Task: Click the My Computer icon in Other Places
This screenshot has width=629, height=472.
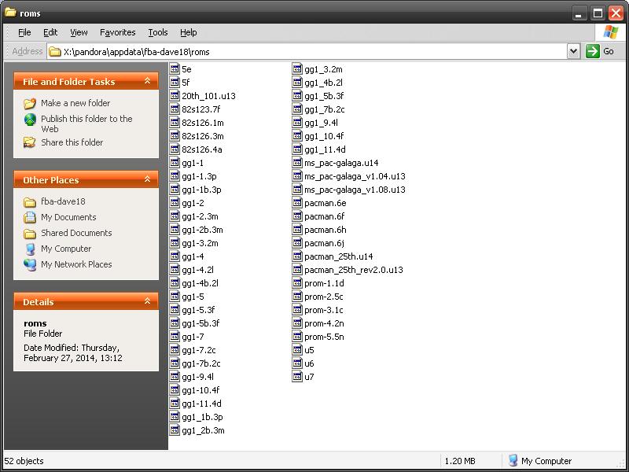Action: pos(30,249)
